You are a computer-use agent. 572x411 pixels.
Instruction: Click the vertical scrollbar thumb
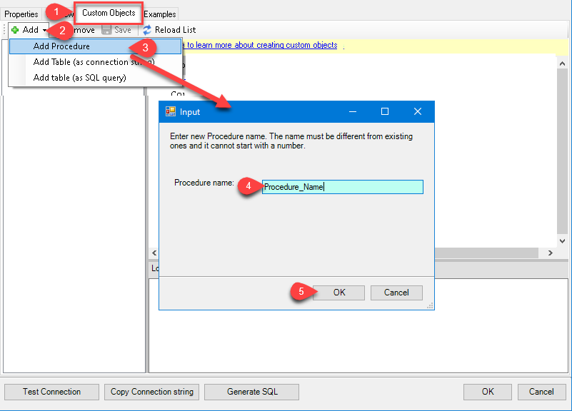pyautogui.click(x=562, y=151)
